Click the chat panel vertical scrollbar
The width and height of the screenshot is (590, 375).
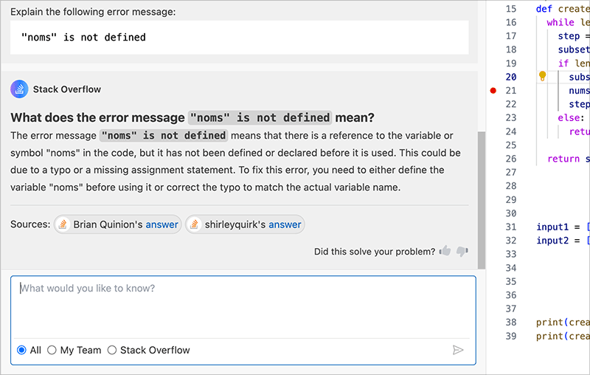(x=482, y=199)
